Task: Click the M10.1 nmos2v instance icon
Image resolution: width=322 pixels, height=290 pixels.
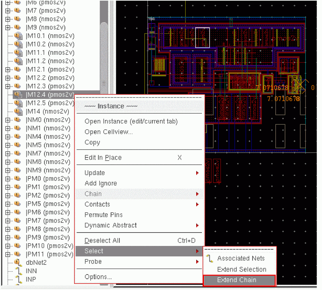Action: [x=18, y=36]
